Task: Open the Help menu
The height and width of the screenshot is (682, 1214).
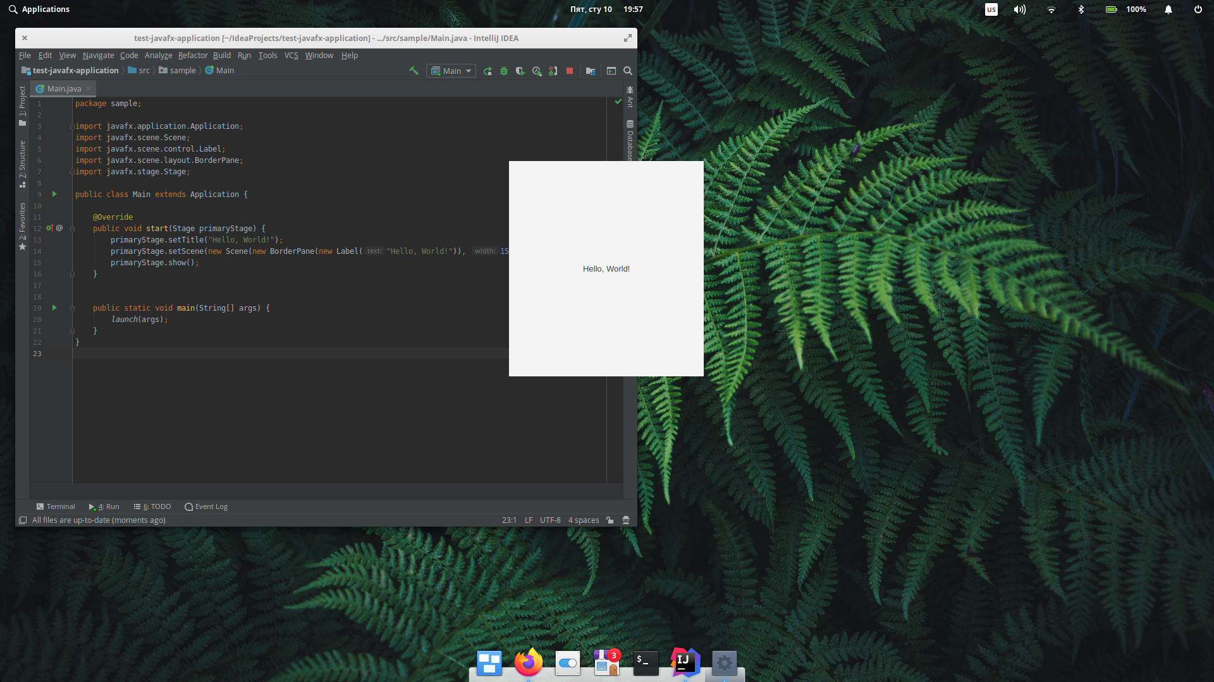Action: click(350, 56)
